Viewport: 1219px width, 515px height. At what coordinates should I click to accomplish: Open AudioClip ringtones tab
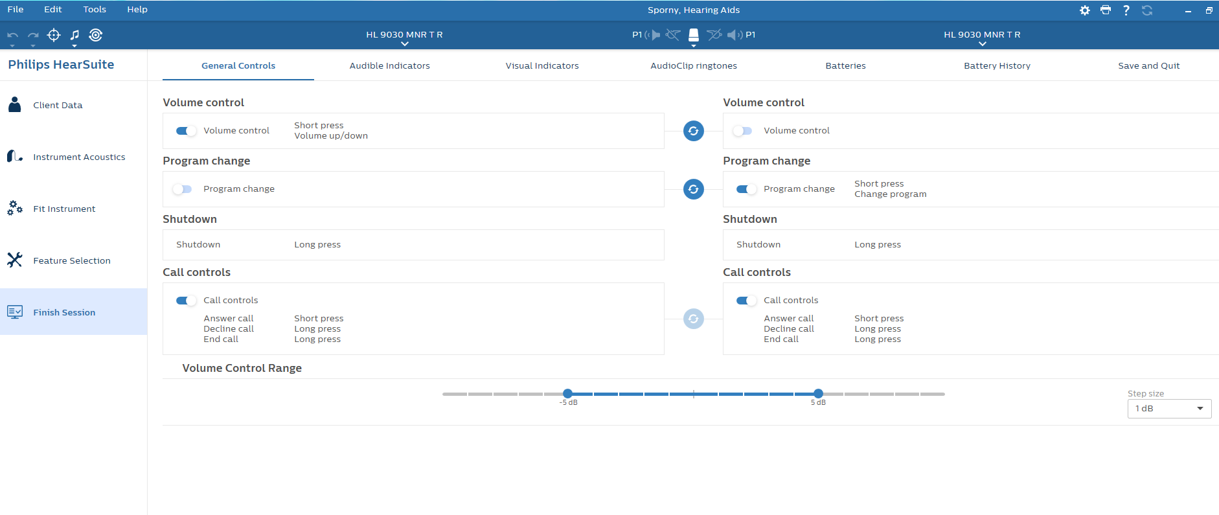click(694, 65)
